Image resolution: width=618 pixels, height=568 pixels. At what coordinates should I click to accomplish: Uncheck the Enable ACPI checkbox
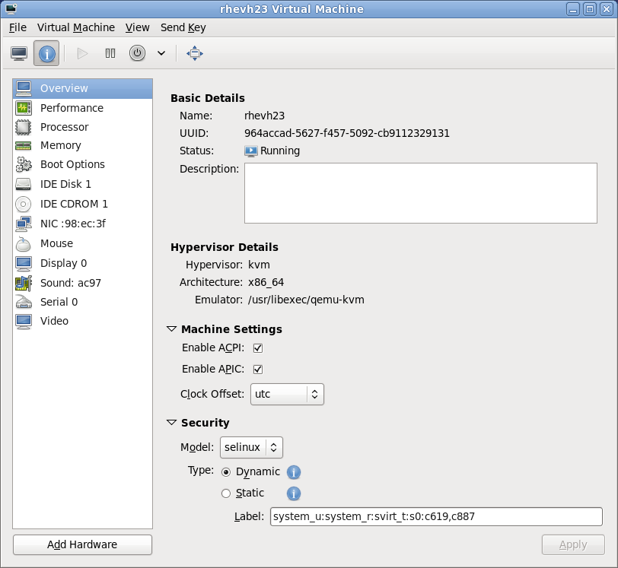257,347
